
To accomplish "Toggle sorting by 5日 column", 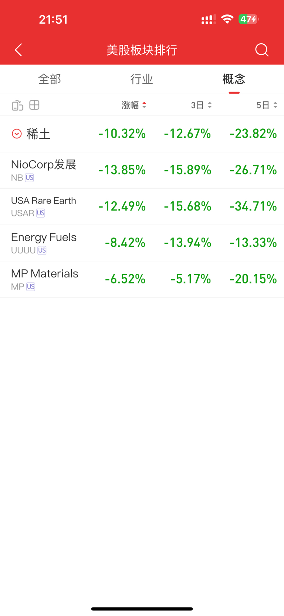I will (267, 105).
